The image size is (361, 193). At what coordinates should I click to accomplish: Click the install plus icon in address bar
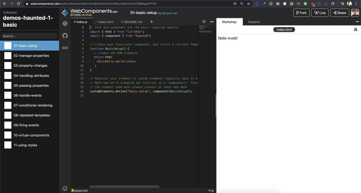[235, 4]
